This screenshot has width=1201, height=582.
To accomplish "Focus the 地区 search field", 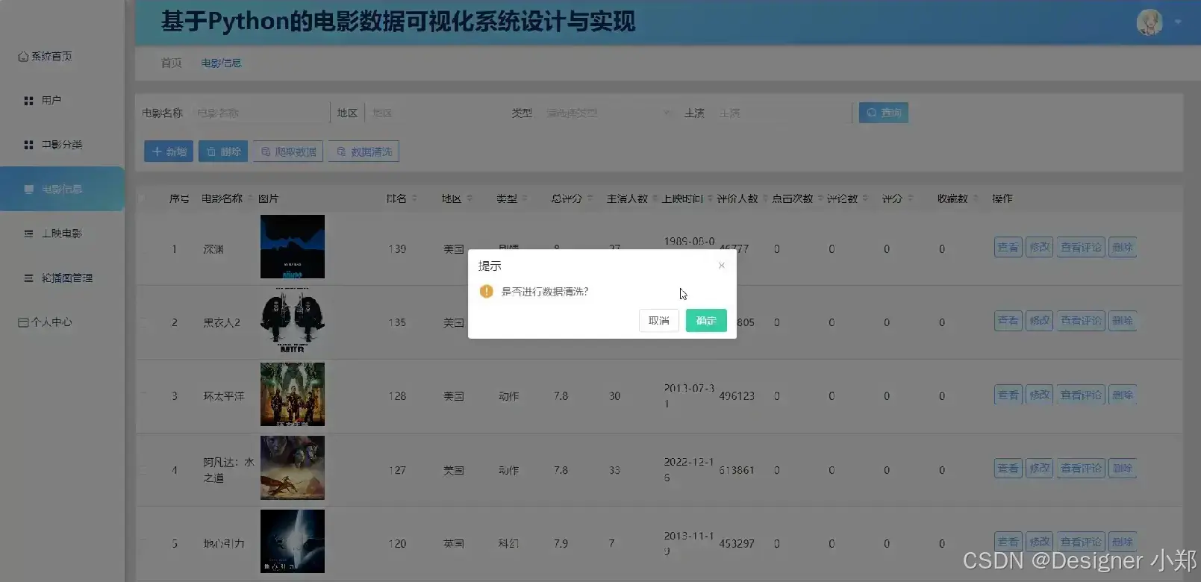I will pos(434,113).
